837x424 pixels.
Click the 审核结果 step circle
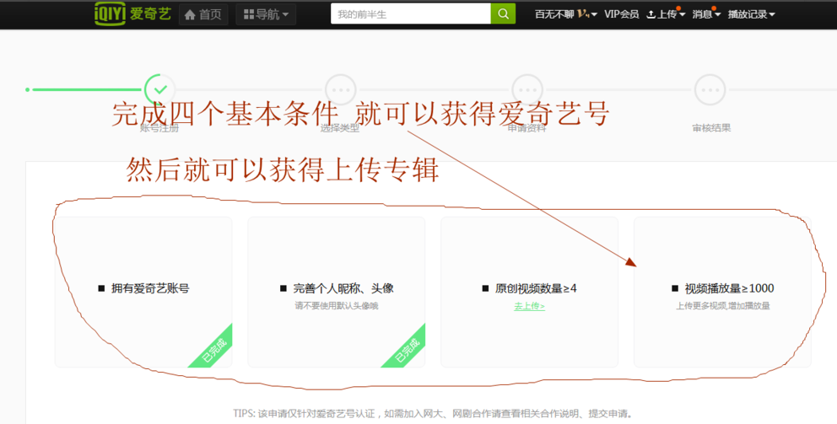point(710,89)
